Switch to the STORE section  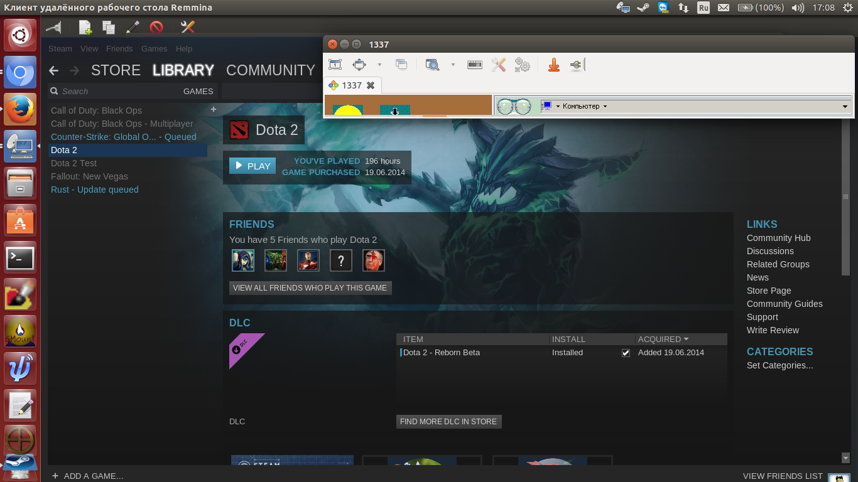116,70
